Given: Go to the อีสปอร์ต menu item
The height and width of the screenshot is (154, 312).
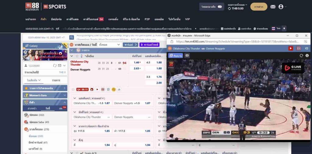Looking at the screenshot, I should click(56, 19).
